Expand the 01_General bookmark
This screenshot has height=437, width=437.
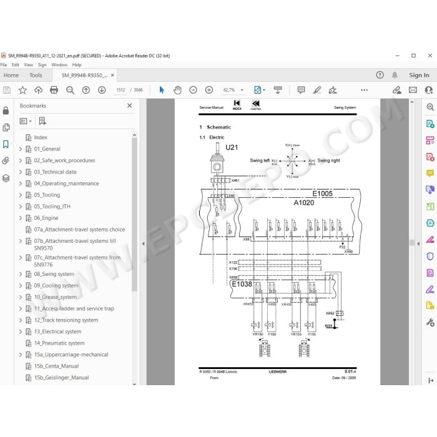point(21,149)
